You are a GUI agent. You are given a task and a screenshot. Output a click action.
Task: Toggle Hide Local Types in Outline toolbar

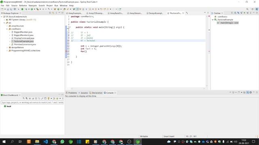pos(248,13)
